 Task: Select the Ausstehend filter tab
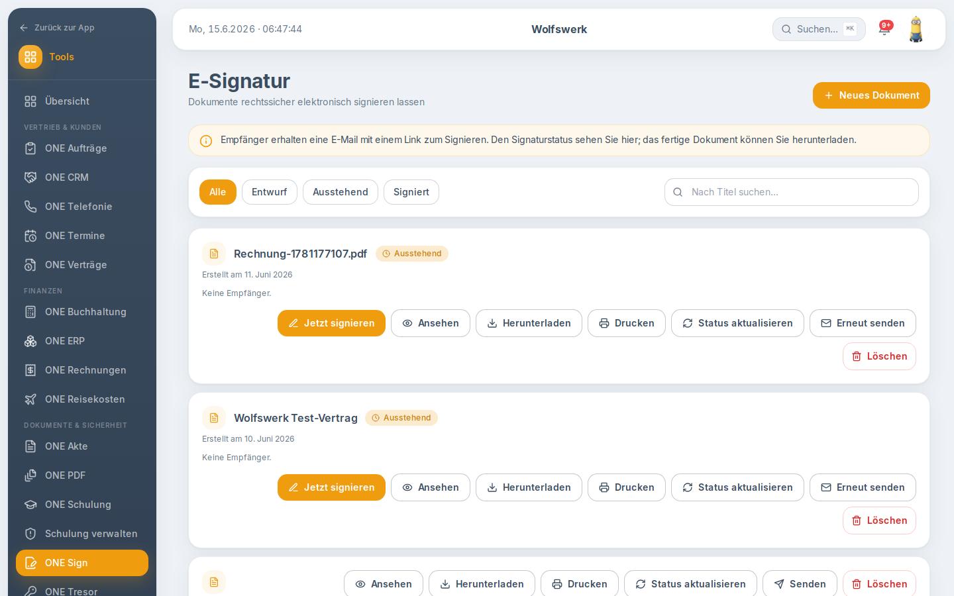point(341,192)
